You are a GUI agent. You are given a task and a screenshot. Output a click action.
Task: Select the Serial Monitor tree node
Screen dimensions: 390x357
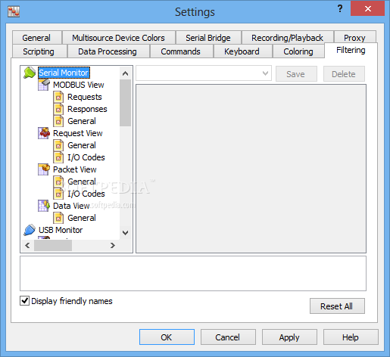tap(64, 73)
